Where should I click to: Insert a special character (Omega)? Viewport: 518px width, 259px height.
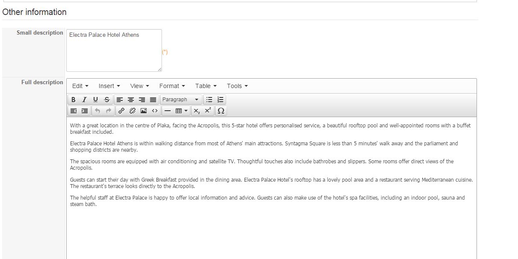tap(221, 111)
